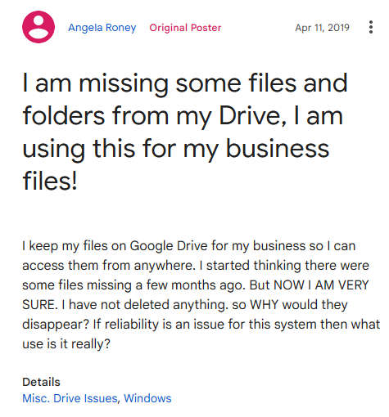Open the three-dot more options menu

[x=371, y=27]
